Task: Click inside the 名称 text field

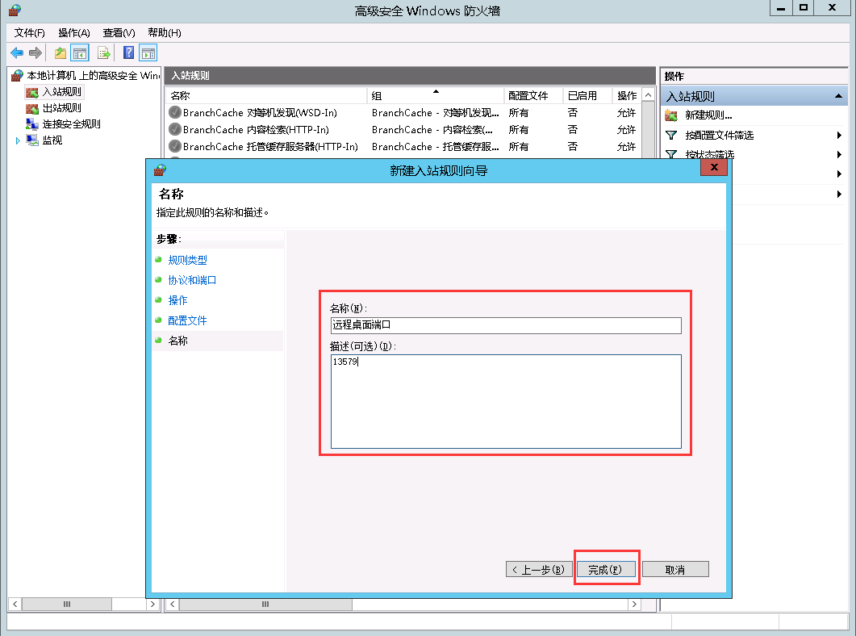Action: click(505, 325)
